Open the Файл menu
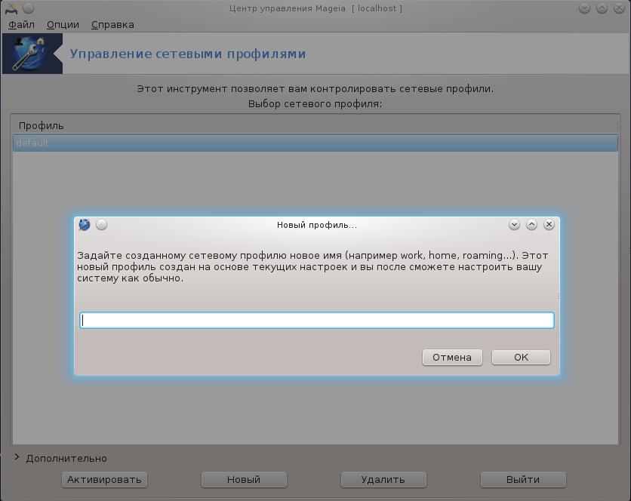This screenshot has width=631, height=501. click(x=21, y=25)
